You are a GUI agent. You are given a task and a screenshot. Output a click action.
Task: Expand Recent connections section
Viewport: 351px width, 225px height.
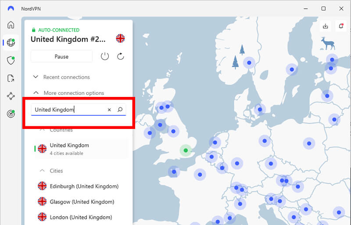tap(61, 77)
